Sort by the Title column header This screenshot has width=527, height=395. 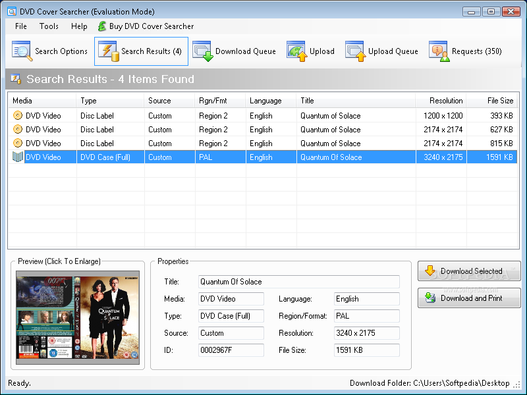[356, 101]
